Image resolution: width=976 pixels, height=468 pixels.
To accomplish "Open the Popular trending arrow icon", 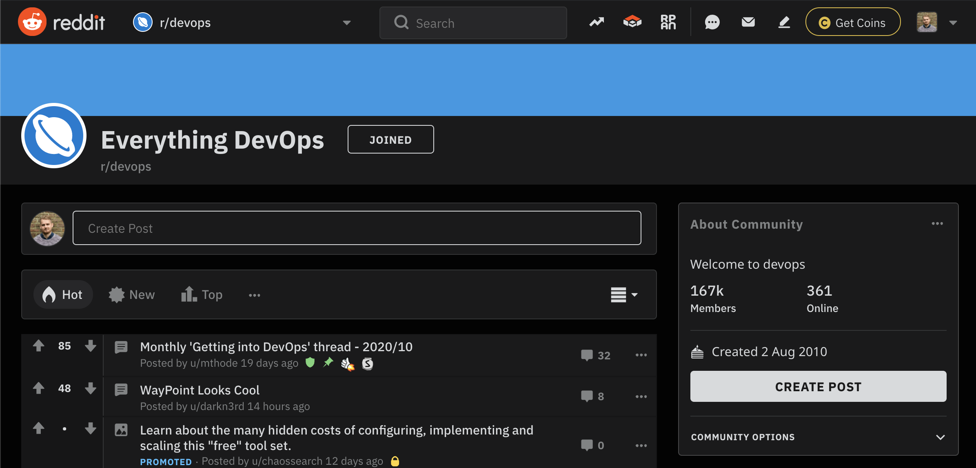I will (x=597, y=22).
